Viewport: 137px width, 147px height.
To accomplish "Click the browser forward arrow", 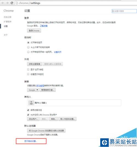I will point(7,3).
